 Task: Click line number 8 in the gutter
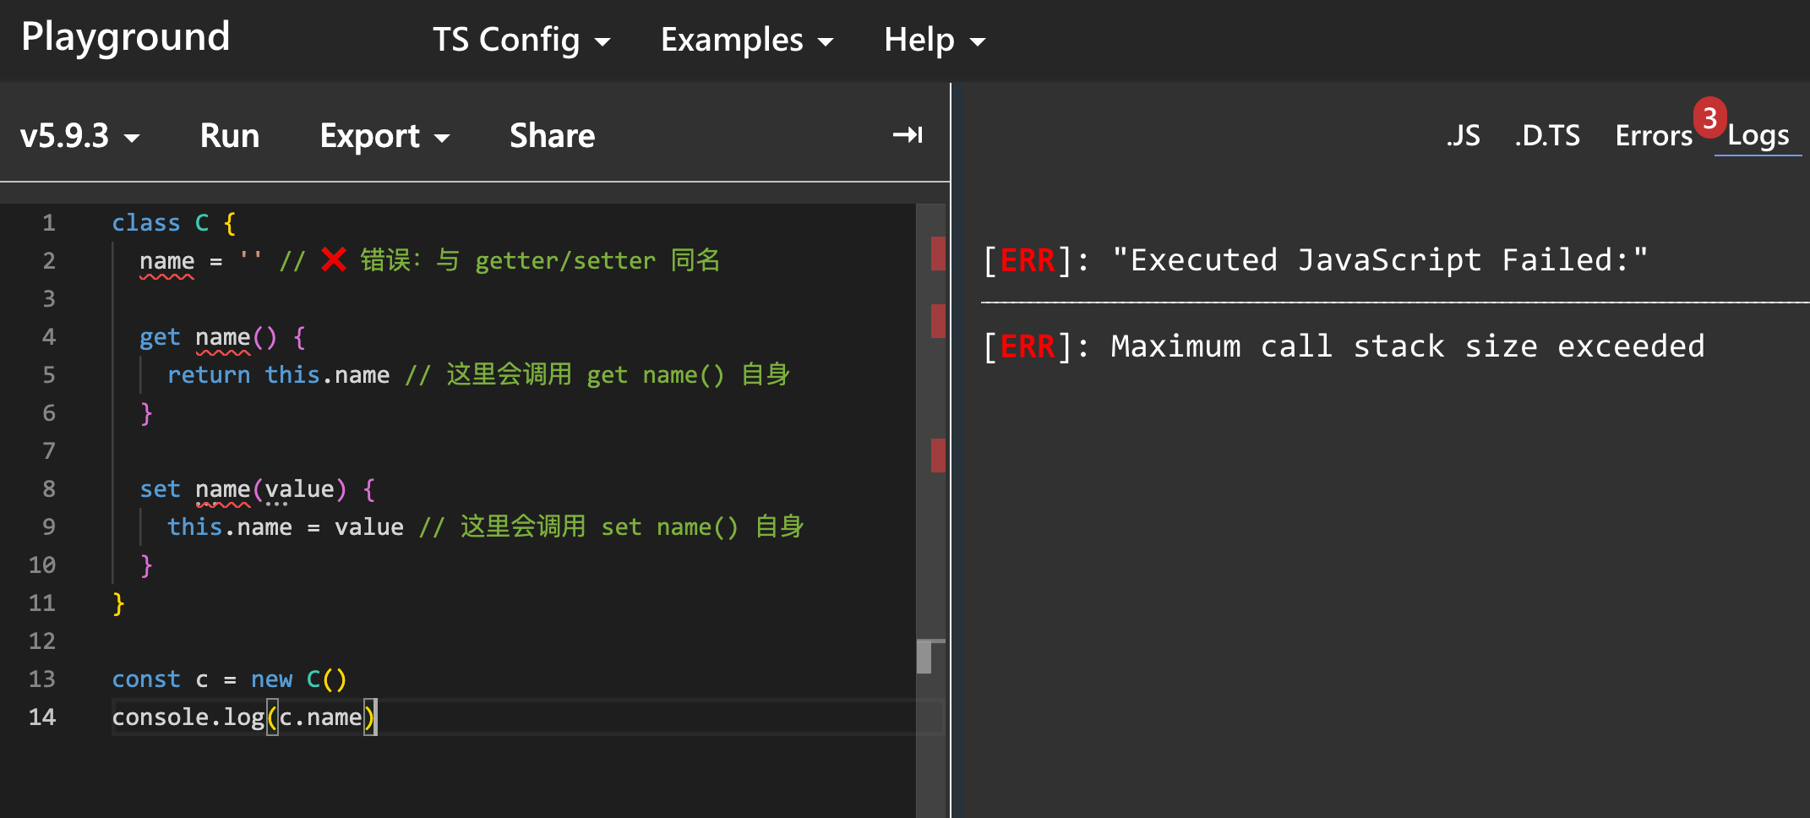(49, 489)
